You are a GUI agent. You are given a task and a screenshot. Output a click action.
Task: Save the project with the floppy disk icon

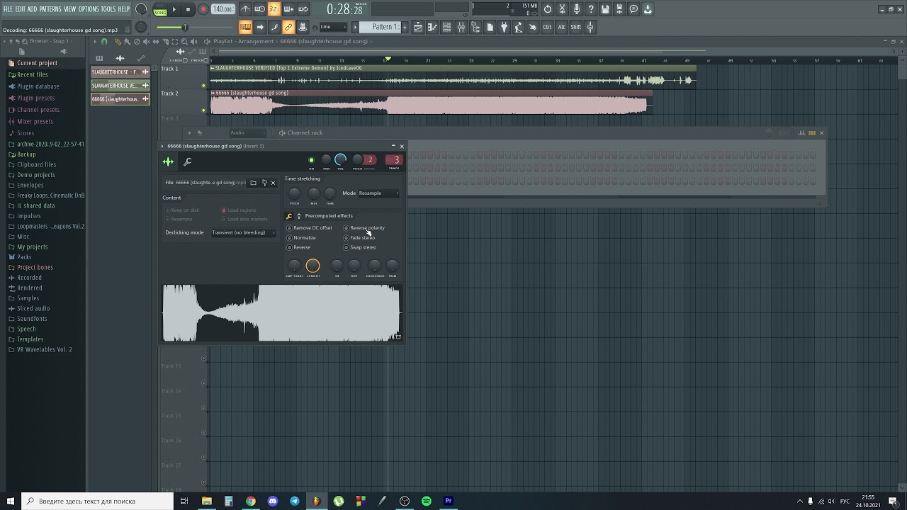(x=605, y=9)
